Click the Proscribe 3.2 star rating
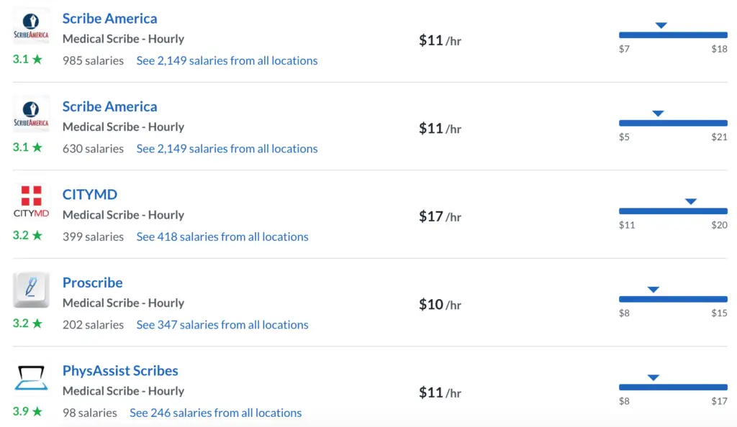737x427 pixels. (27, 323)
